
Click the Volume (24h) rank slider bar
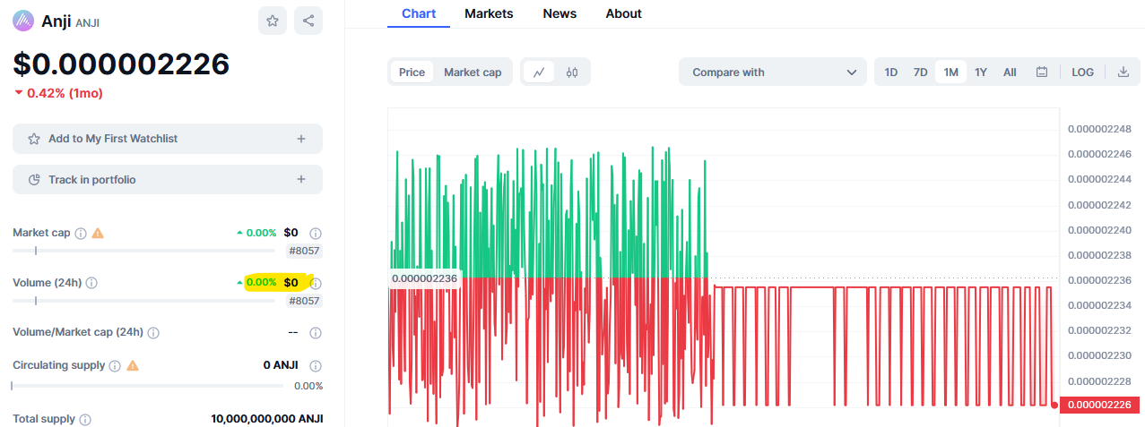pos(143,301)
